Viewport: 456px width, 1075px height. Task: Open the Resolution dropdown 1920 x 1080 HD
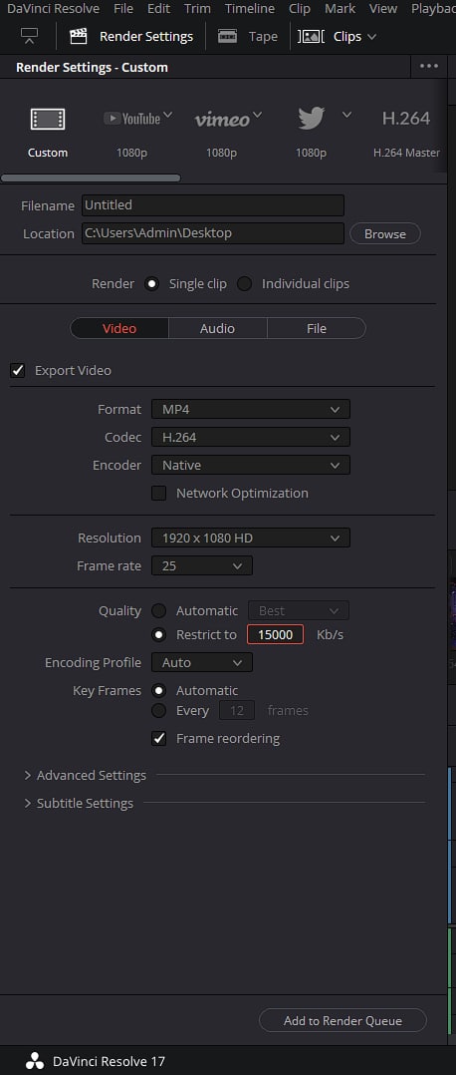coord(251,537)
